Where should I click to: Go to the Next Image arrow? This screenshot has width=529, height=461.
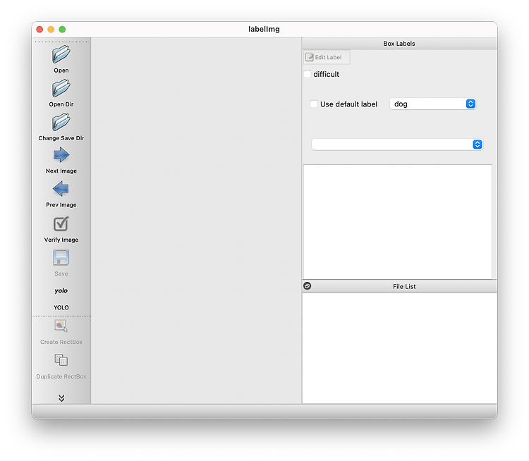61,155
